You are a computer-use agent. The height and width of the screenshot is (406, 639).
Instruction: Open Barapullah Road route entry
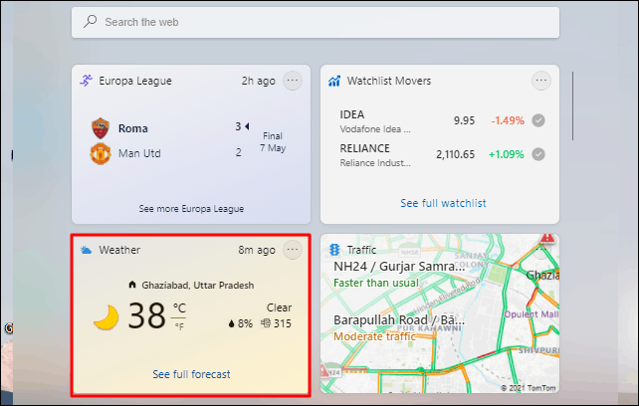tap(399, 320)
